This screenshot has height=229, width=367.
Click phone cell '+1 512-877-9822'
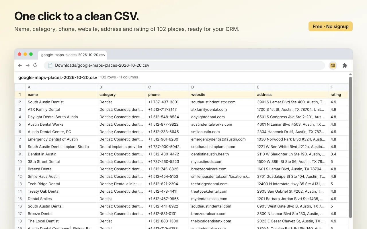point(167,124)
